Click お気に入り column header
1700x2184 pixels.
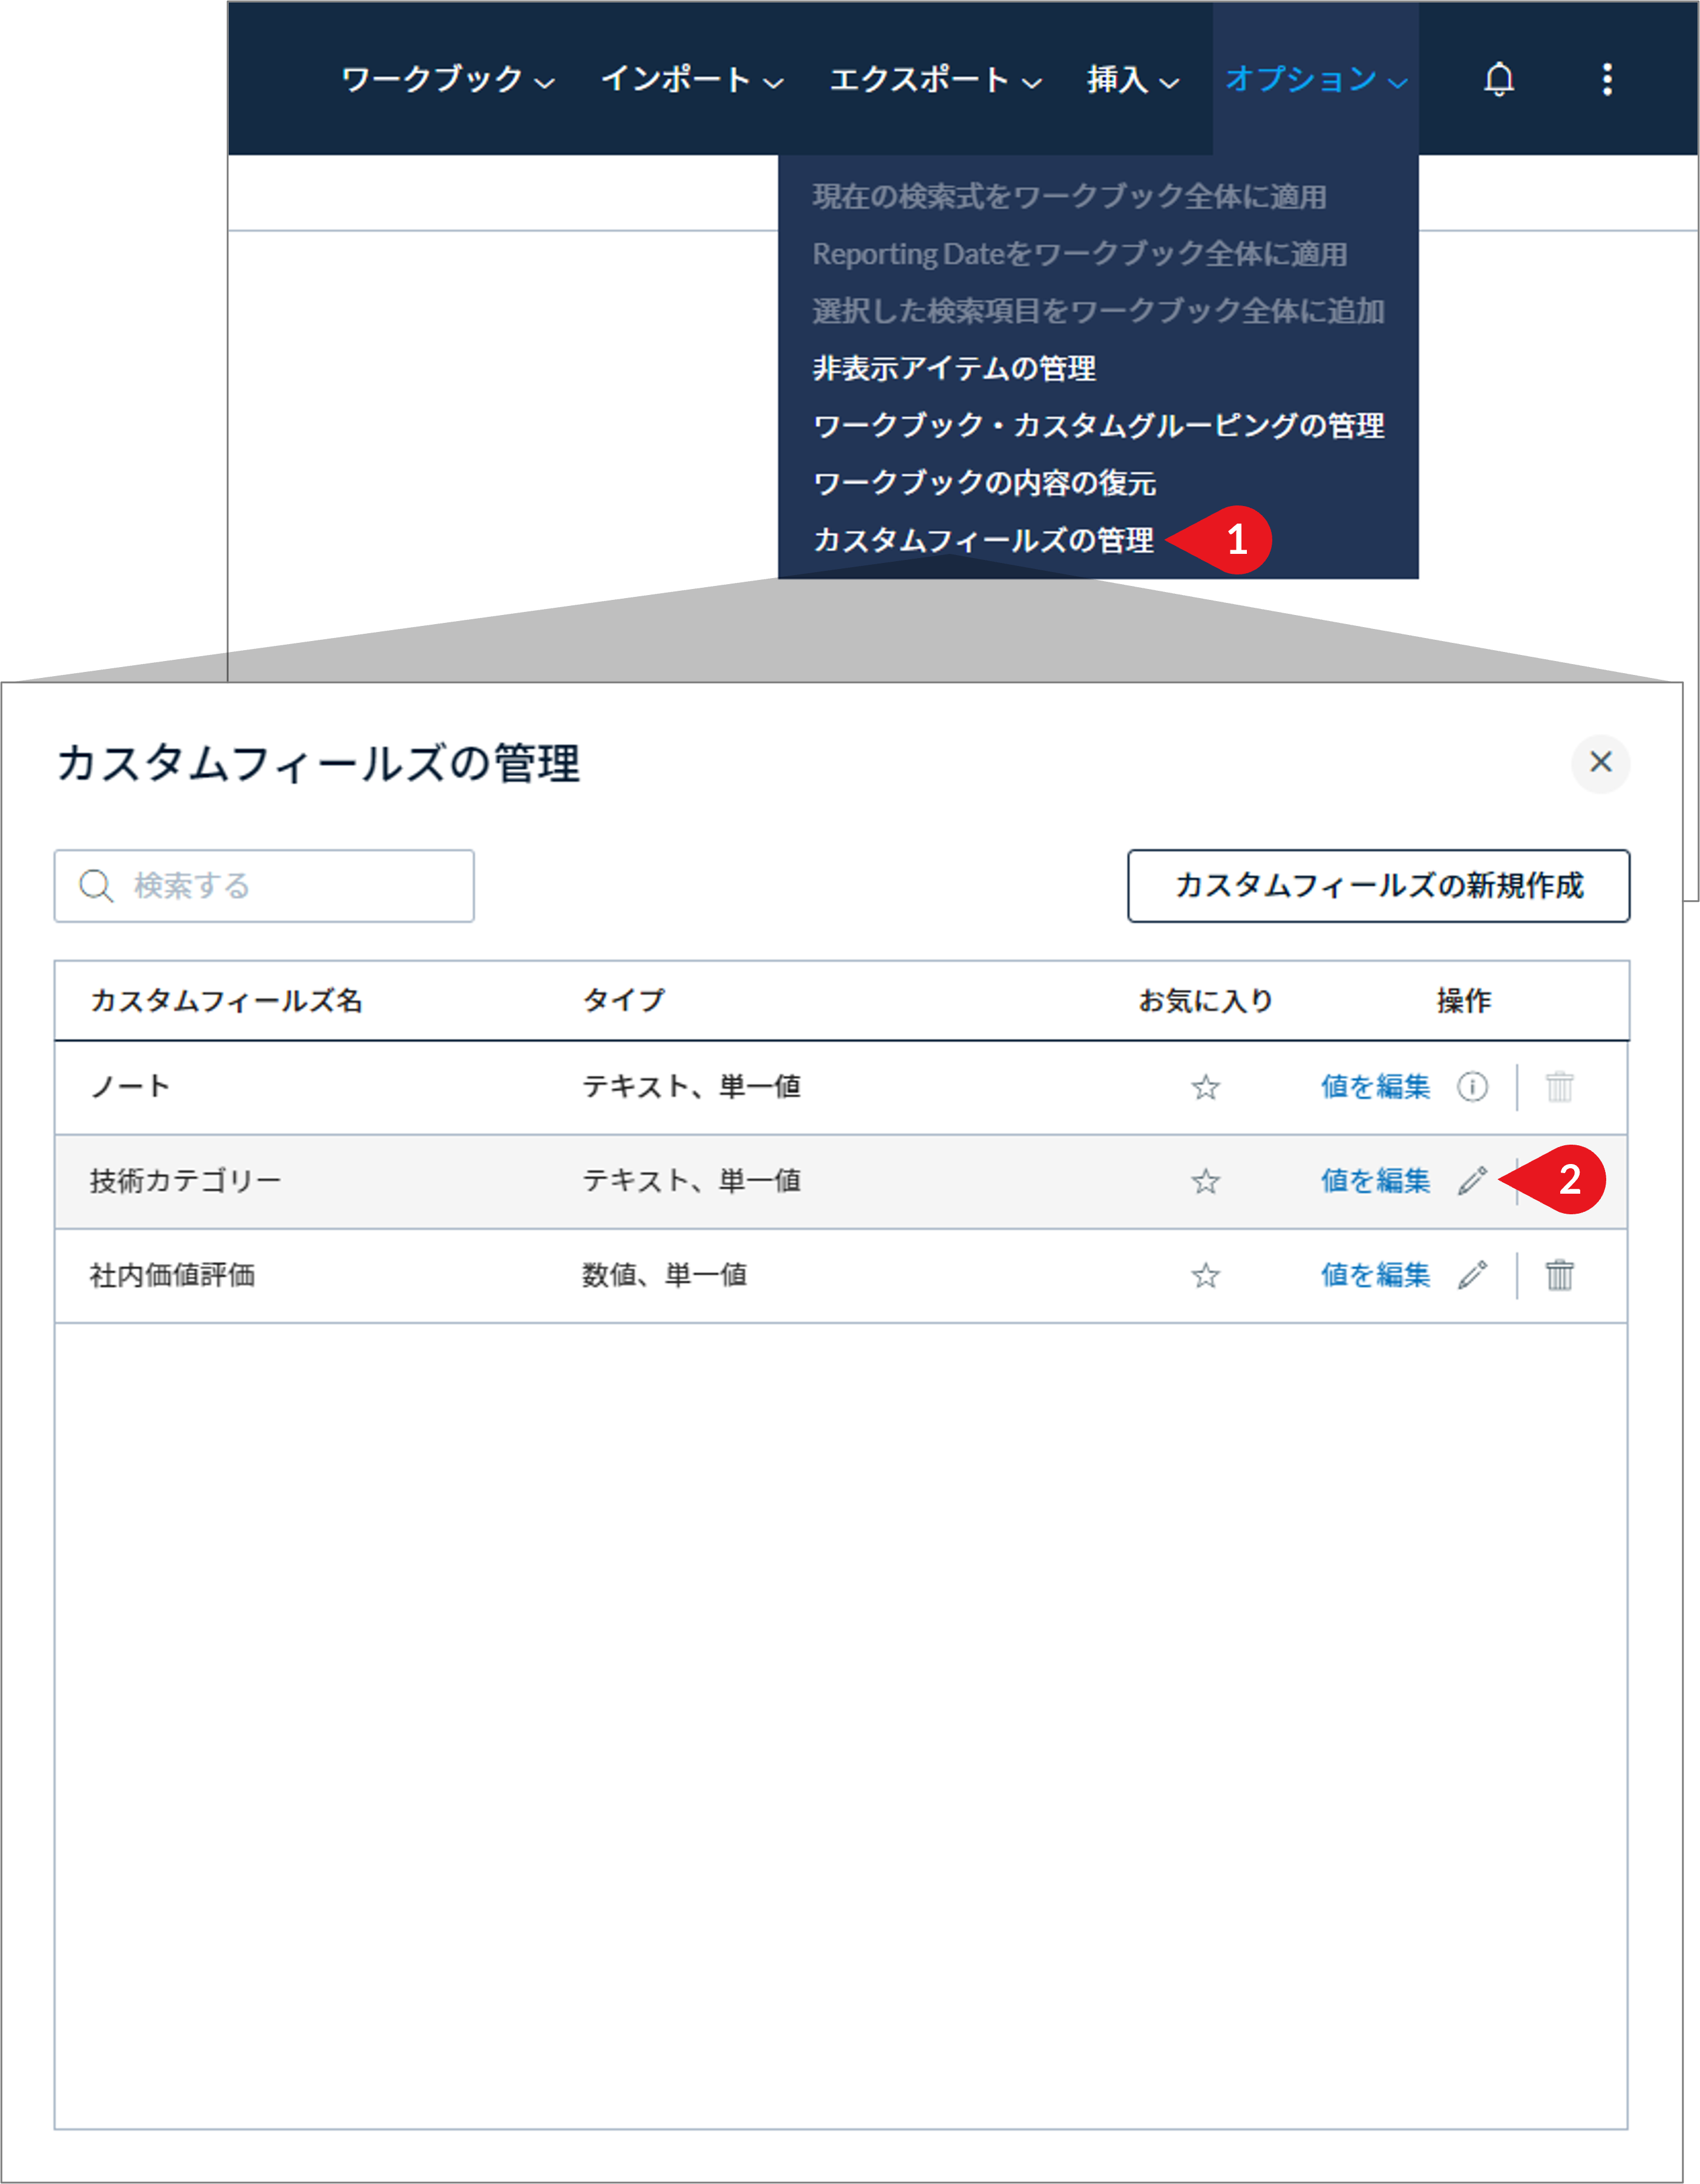click(1205, 1000)
